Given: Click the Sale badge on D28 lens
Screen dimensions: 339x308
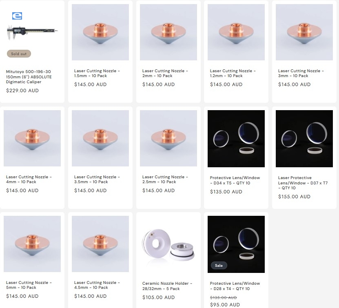Looking at the screenshot, I should (x=219, y=266).
